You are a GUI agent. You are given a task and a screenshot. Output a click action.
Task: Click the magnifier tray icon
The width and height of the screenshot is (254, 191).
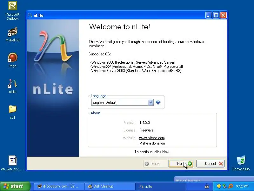pyautogui.click(x=231, y=186)
